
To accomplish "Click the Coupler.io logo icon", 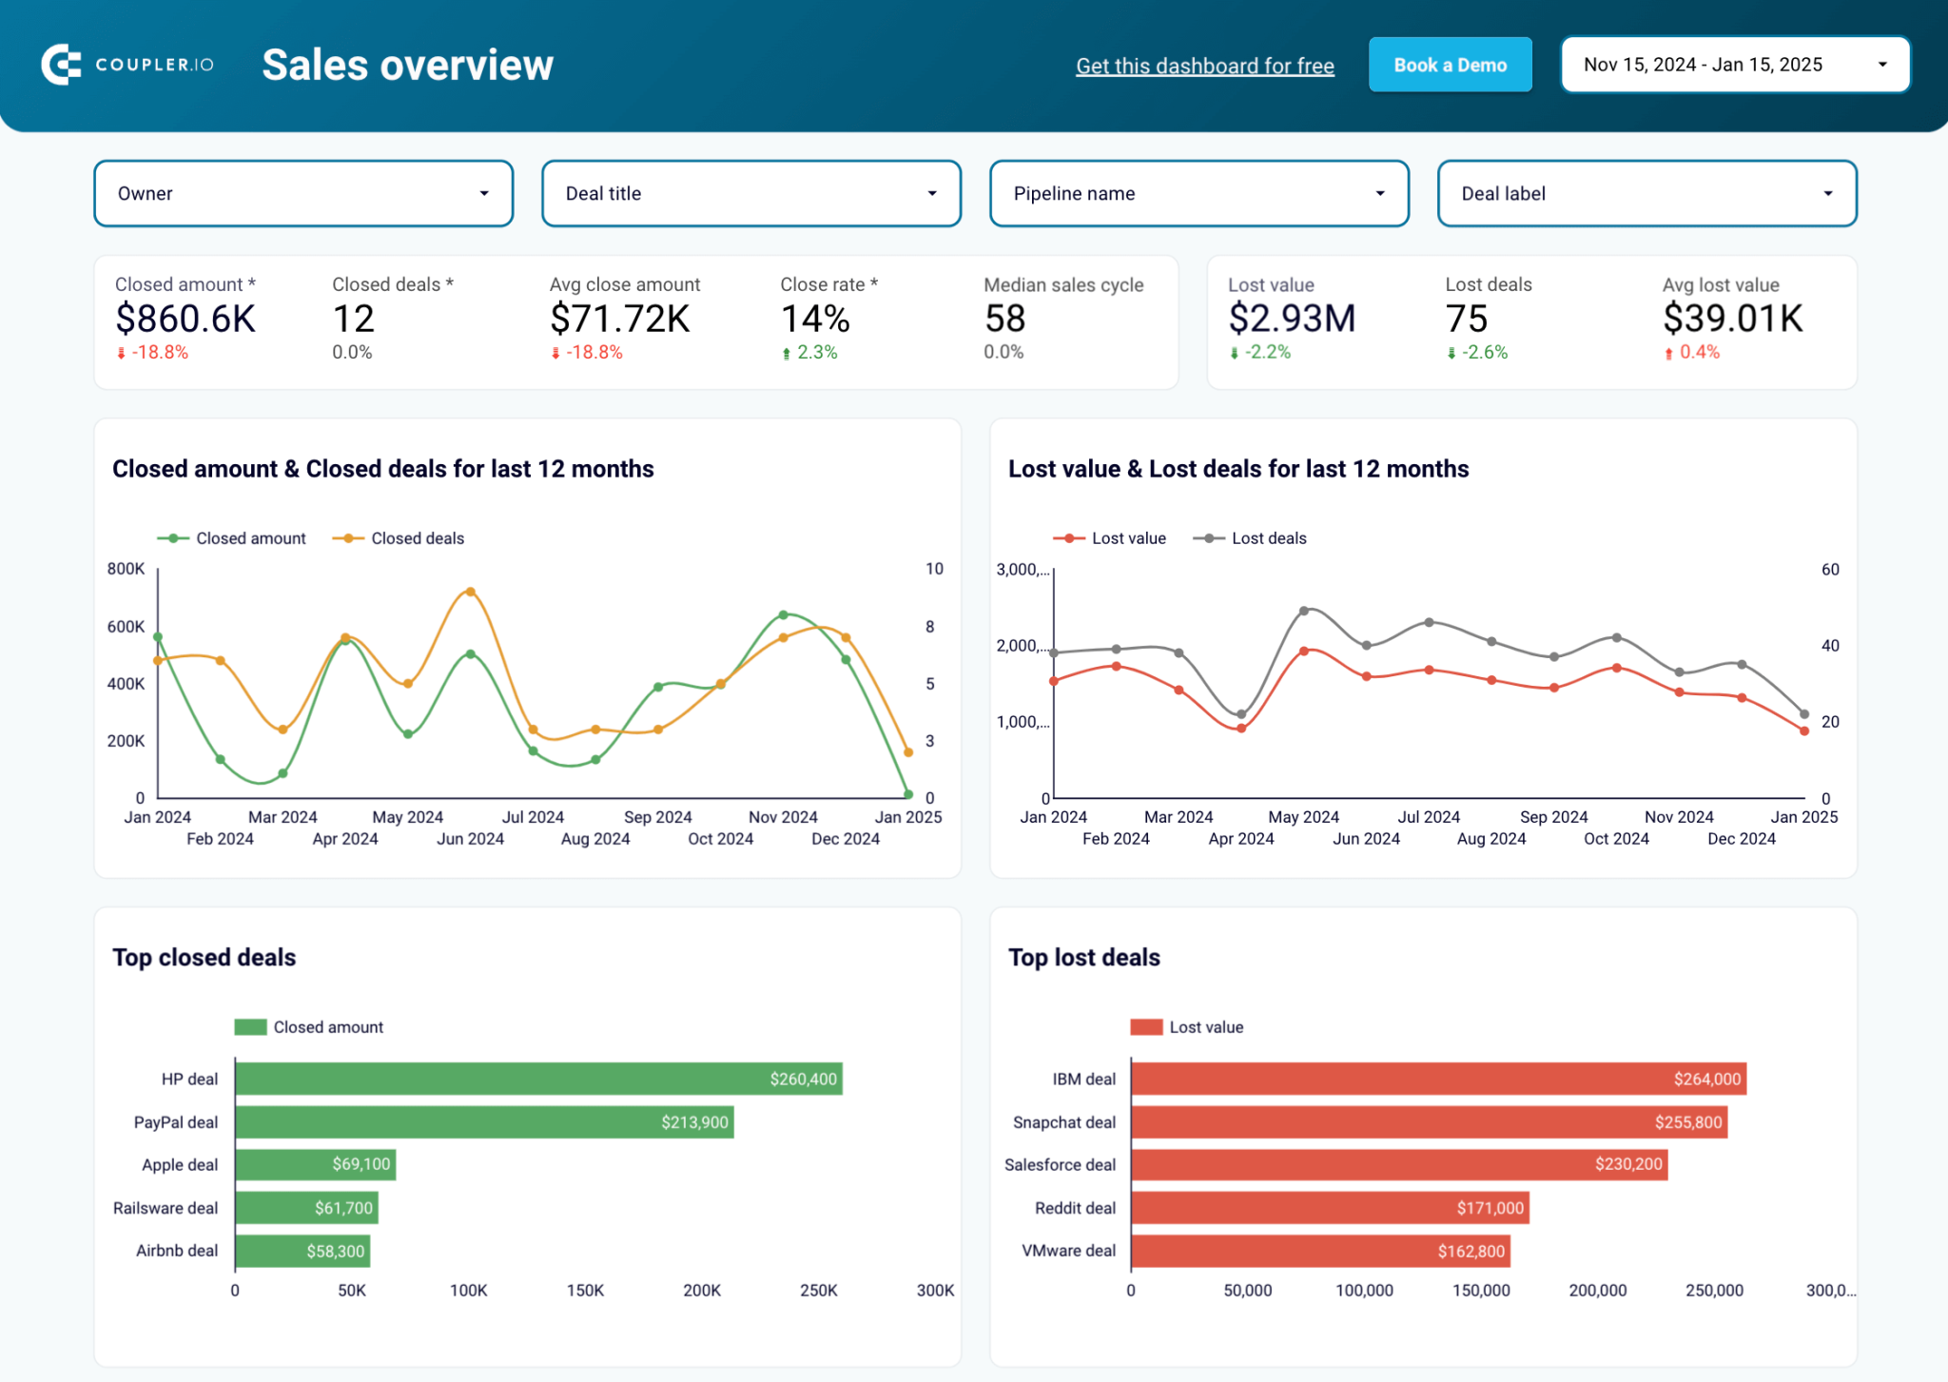I will tap(59, 65).
